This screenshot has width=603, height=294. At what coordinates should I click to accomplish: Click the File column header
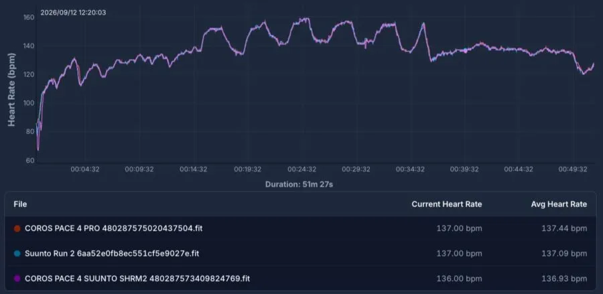20,204
